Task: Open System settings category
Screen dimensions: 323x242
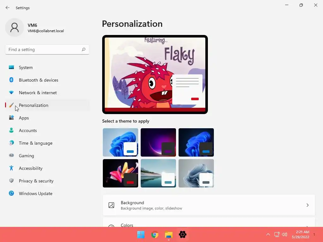Action: tap(47, 67)
